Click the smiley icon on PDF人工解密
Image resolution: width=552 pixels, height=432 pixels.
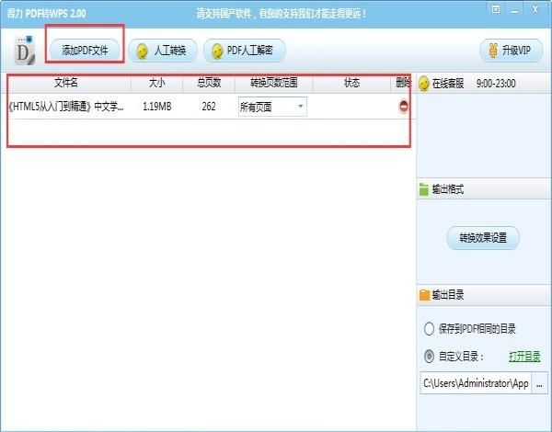(x=217, y=51)
